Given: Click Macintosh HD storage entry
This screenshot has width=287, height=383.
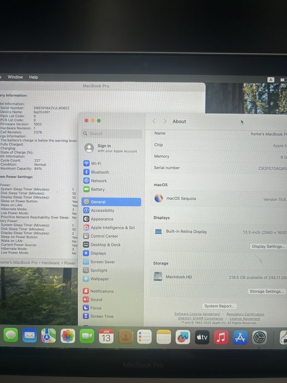Looking at the screenshot, I should 219,277.
